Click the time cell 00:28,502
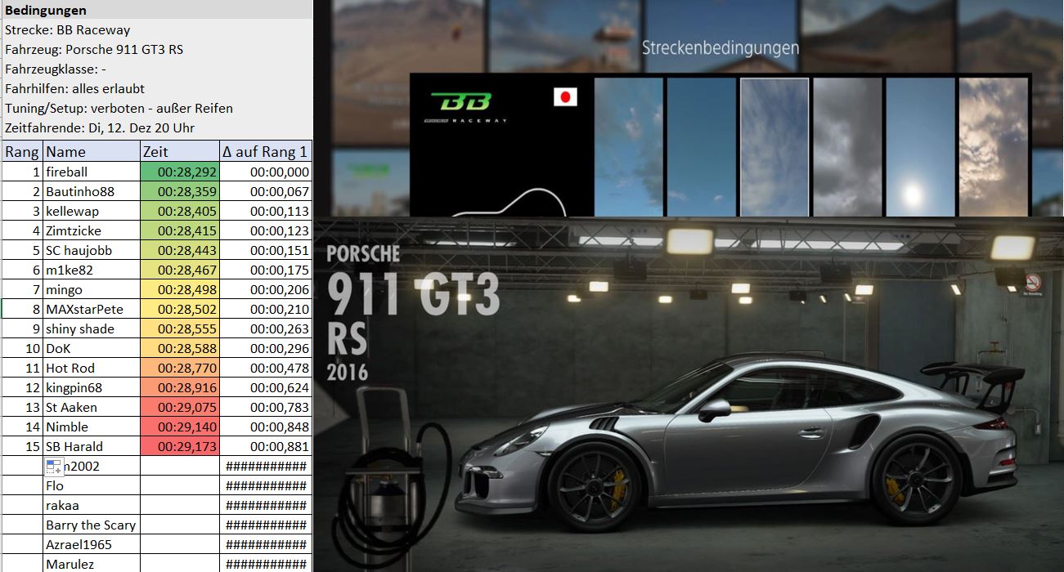Screen dimensions: 1064x572 [x=180, y=309]
